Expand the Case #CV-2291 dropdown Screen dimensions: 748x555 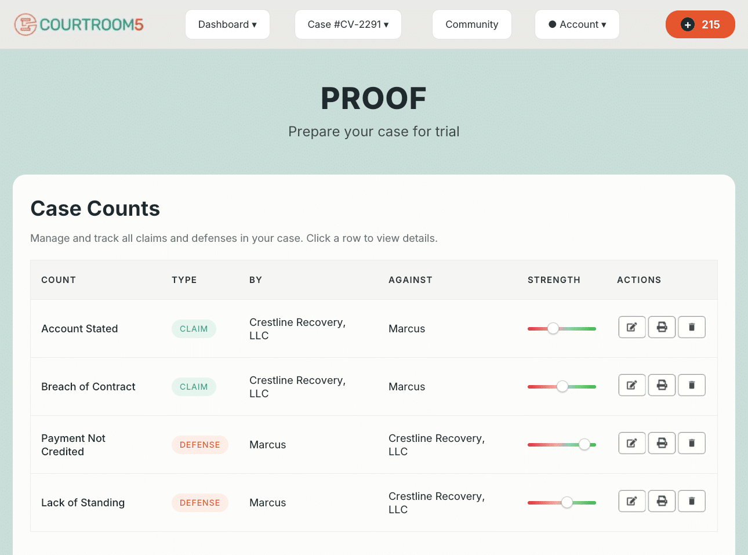[348, 24]
